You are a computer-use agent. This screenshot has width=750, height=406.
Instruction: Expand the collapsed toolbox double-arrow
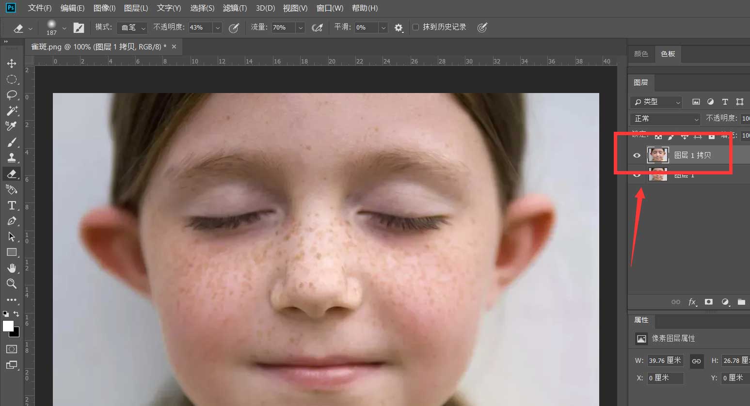click(6, 42)
